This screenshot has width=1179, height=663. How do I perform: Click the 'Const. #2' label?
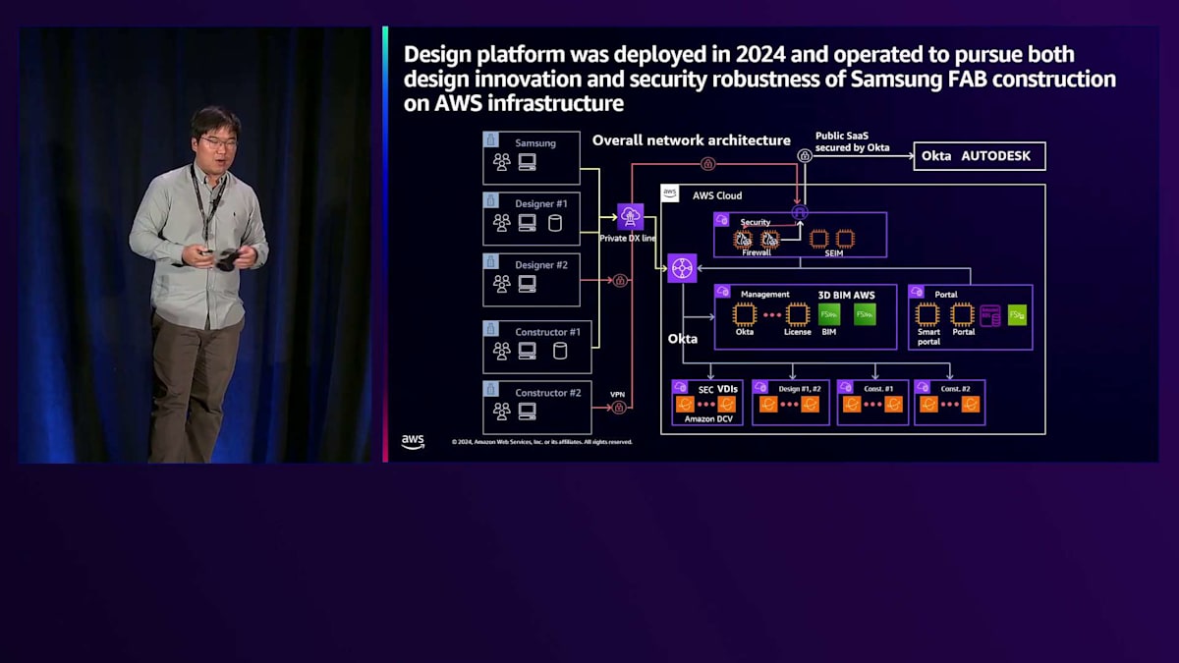point(956,389)
